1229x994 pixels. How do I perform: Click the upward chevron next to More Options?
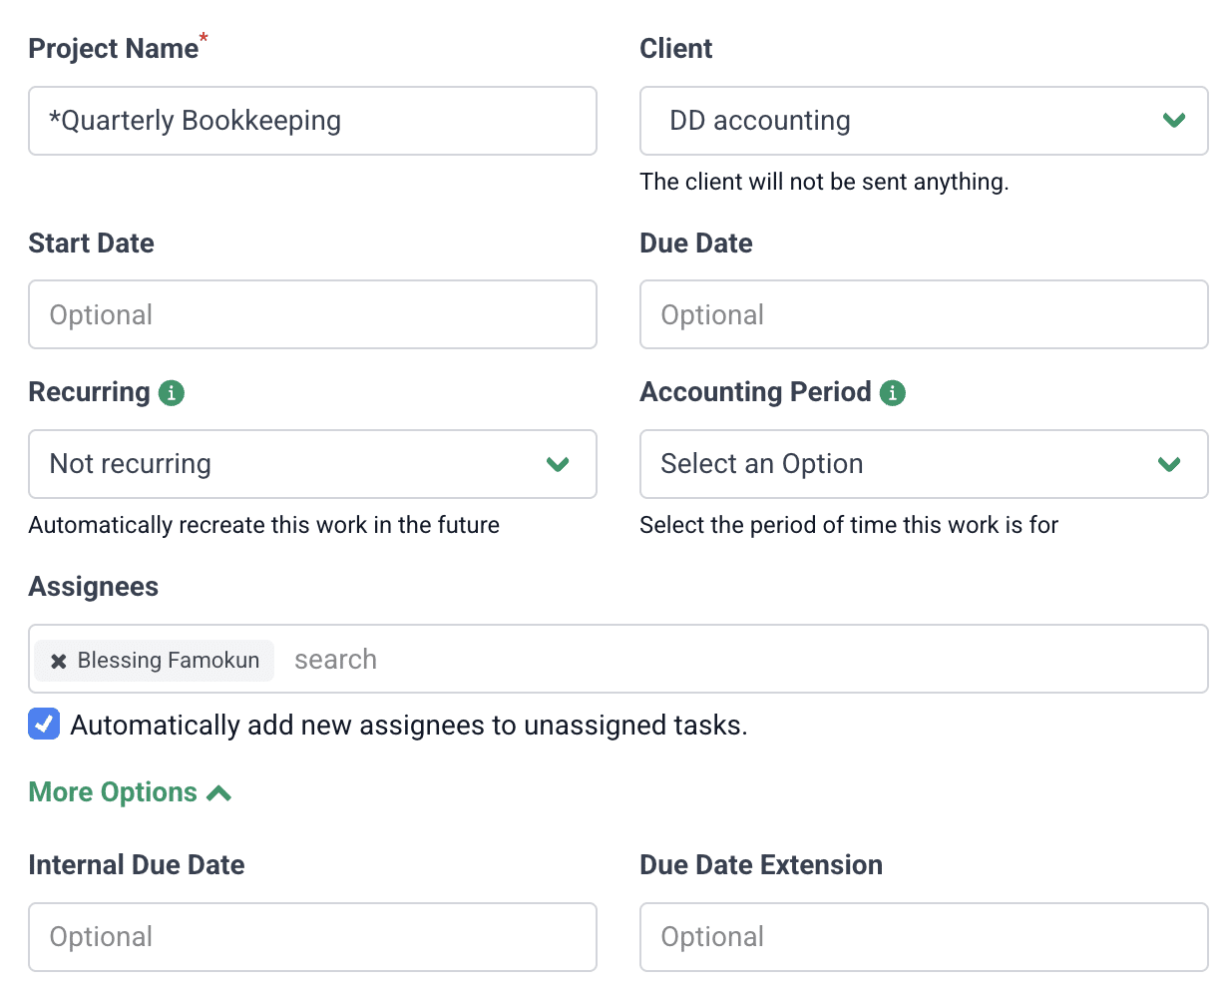pos(218,792)
